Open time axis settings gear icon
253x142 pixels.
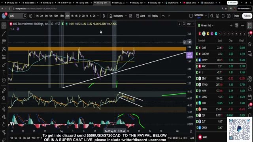click(191, 131)
